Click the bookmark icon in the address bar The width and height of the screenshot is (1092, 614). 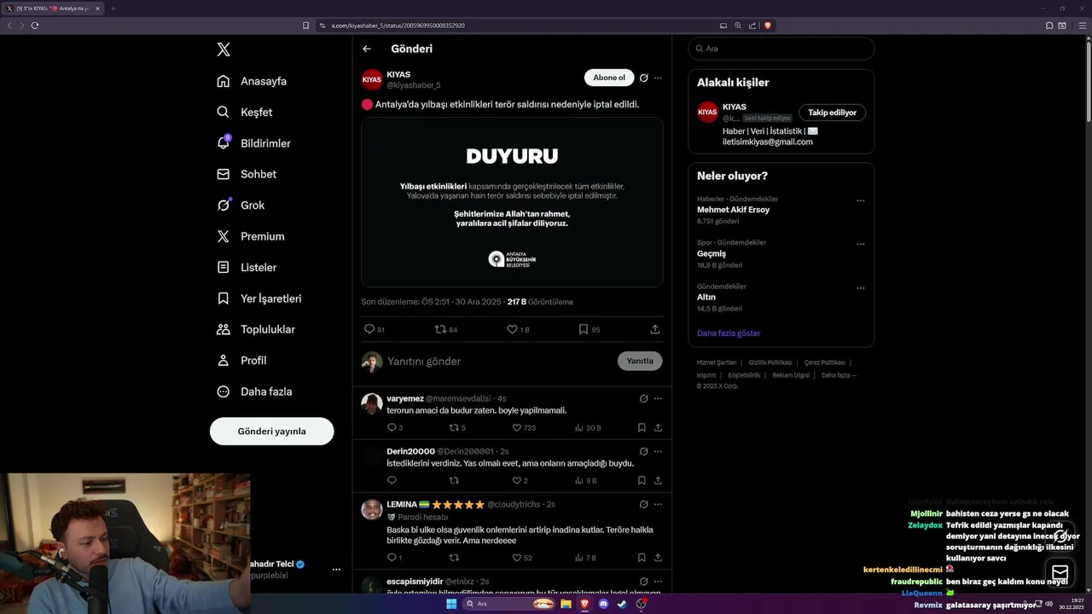click(x=305, y=26)
